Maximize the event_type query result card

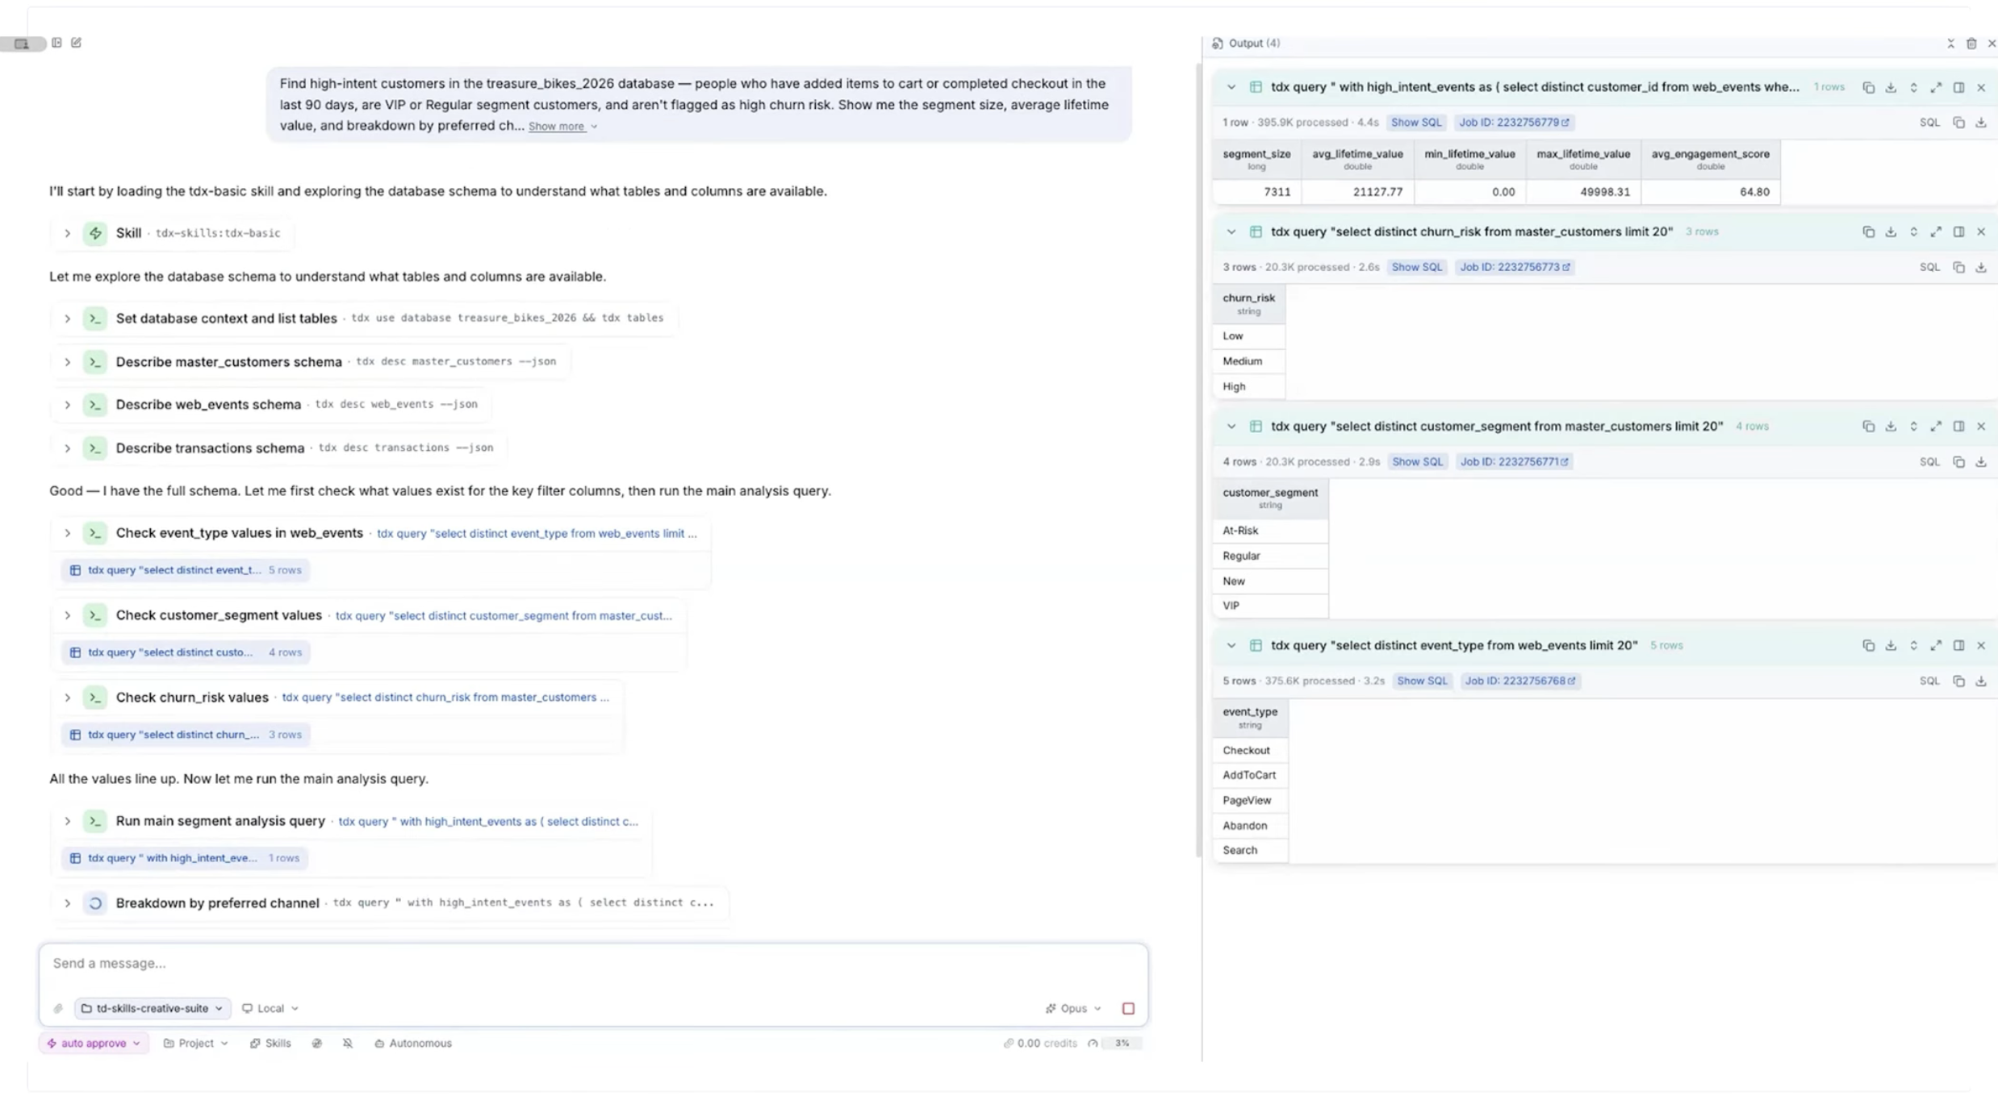click(1936, 645)
